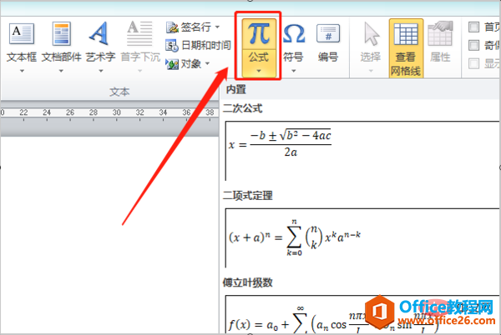The image size is (501, 335).
Task: Click the 文本 group label
Action: coord(119,92)
